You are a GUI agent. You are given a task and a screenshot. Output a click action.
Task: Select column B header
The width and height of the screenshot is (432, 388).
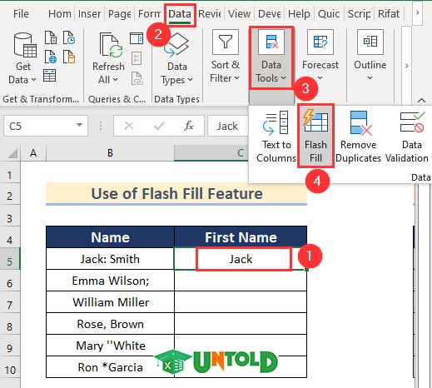(110, 152)
